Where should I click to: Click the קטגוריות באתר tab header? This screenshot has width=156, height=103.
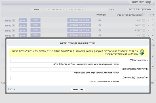coord(141,2)
